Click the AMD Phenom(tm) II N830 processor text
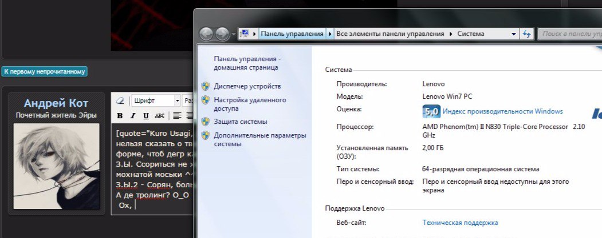 point(503,131)
